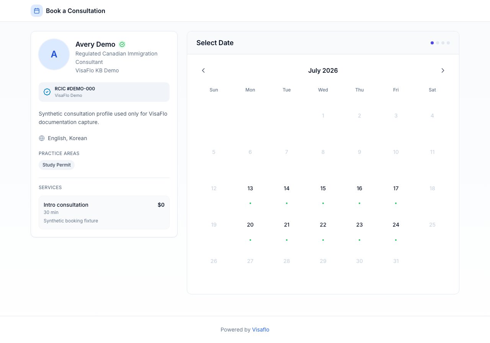The width and height of the screenshot is (490, 343).
Task: Click the Select Date heading
Action: 215,43
